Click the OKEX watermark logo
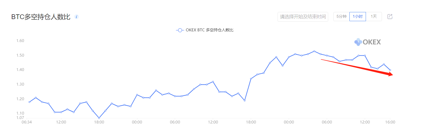Screen dimensions: 443x136 coord(368,42)
